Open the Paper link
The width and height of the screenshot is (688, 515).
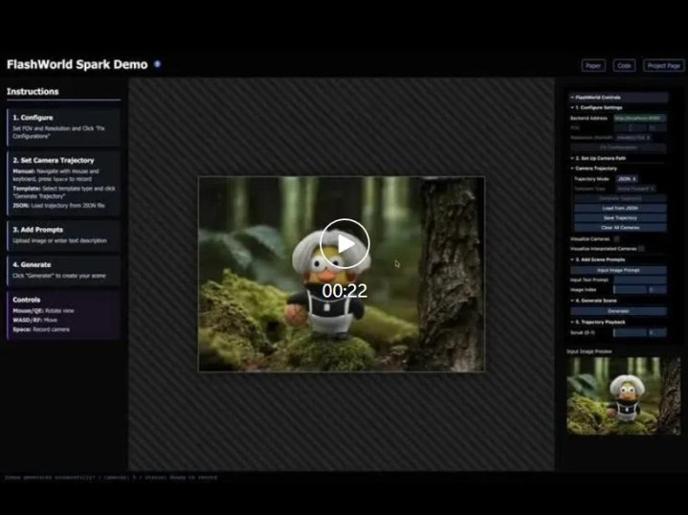click(x=593, y=66)
